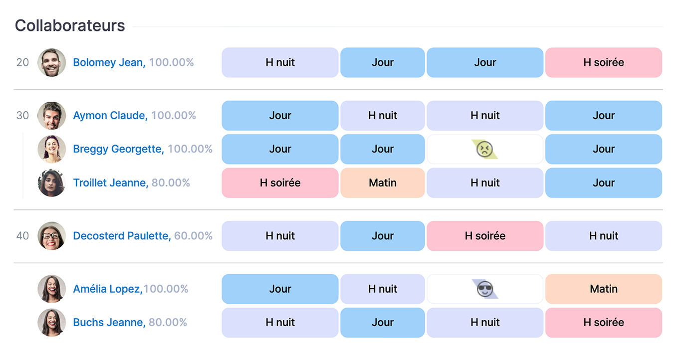Click Troillet Jeanne's Matin shift cell
Screen dimensions: 680x353
(x=383, y=183)
